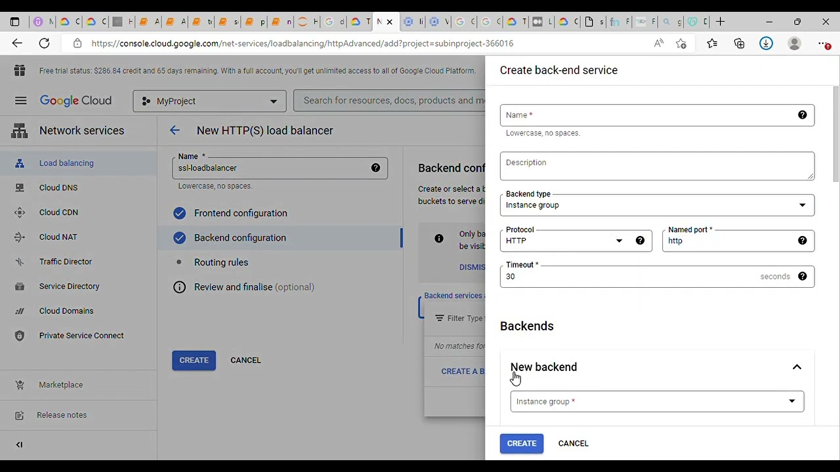The height and width of the screenshot is (472, 840).
Task: Click the Cloud CDN sidebar icon
Action: (20, 212)
